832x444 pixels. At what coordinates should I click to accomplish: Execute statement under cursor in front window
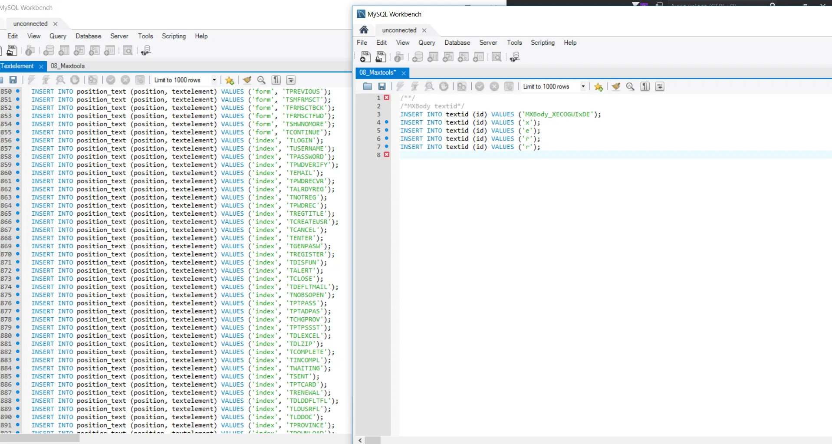coord(415,86)
